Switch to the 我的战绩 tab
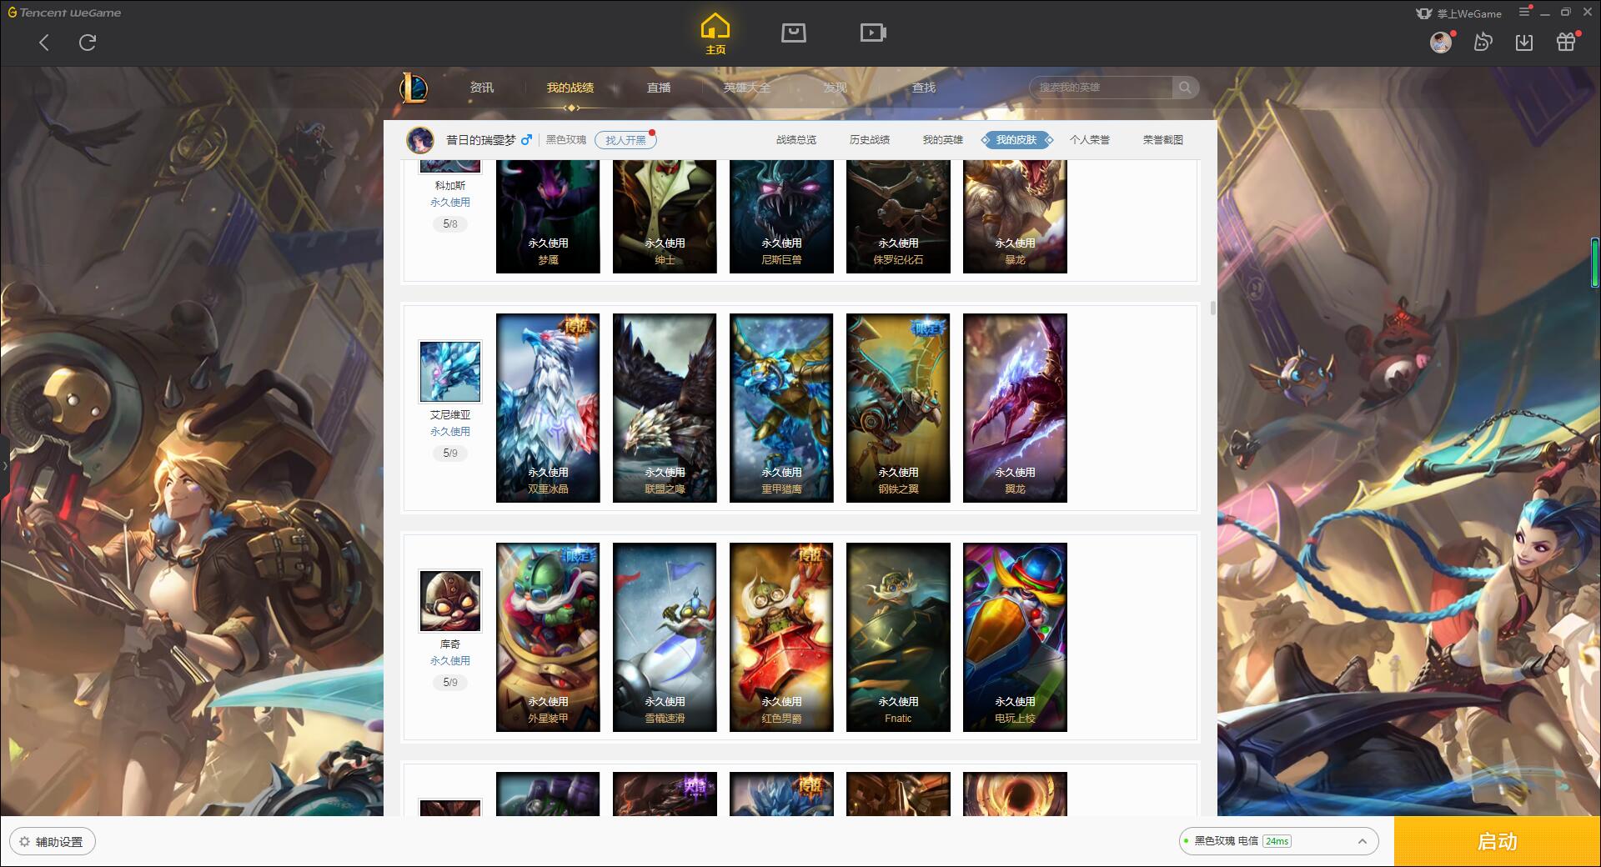The height and width of the screenshot is (867, 1601). (x=570, y=88)
